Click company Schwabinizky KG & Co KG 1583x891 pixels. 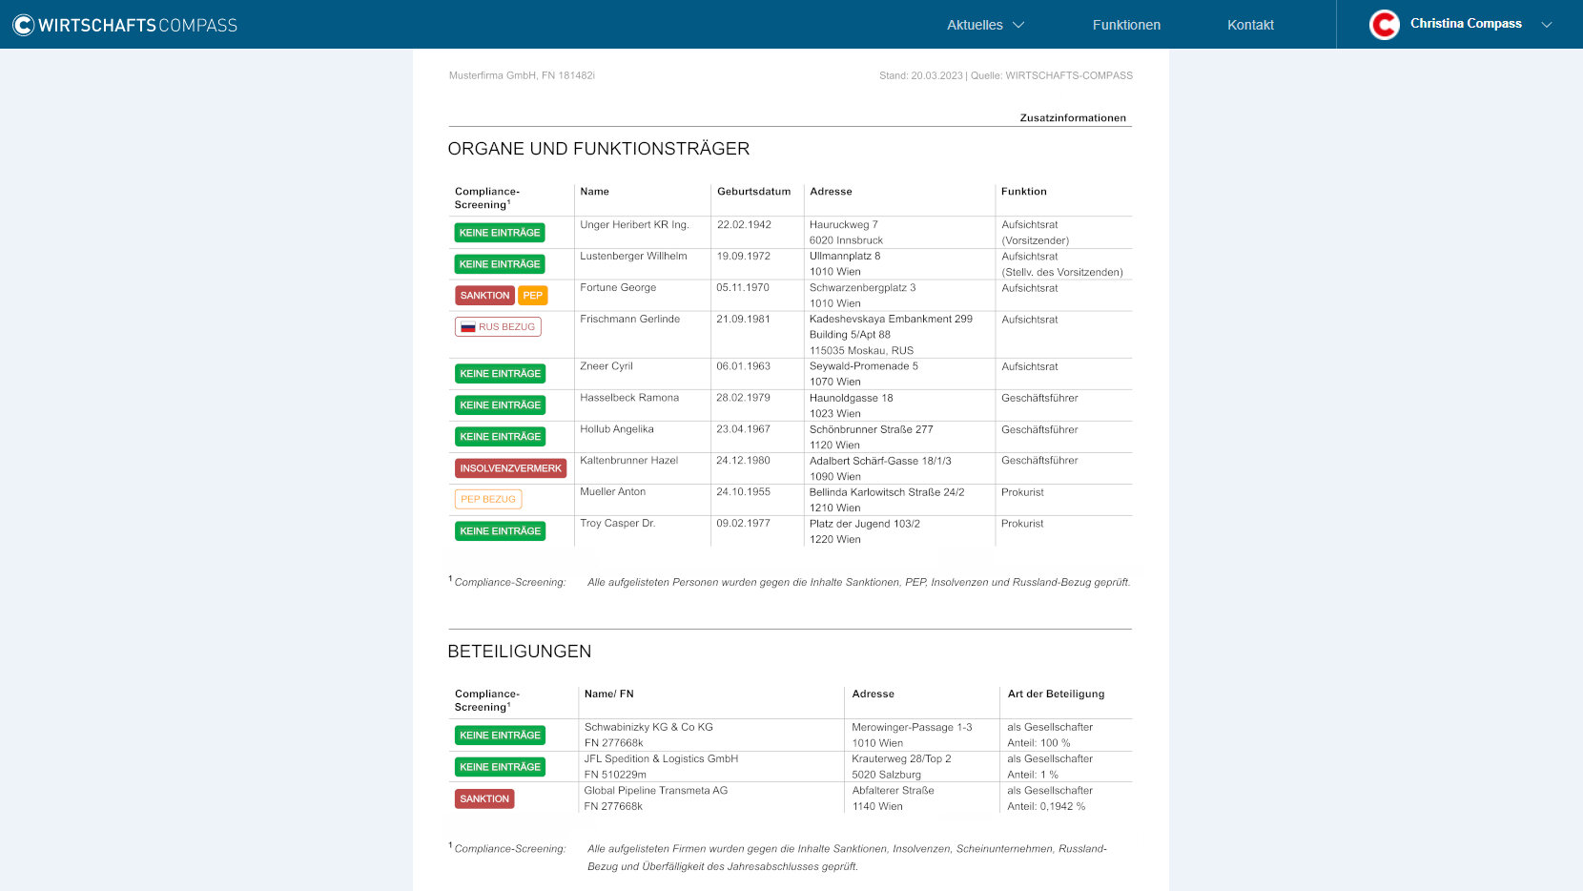click(x=648, y=728)
